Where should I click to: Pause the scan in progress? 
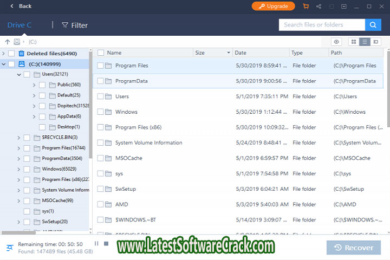[x=96, y=244]
